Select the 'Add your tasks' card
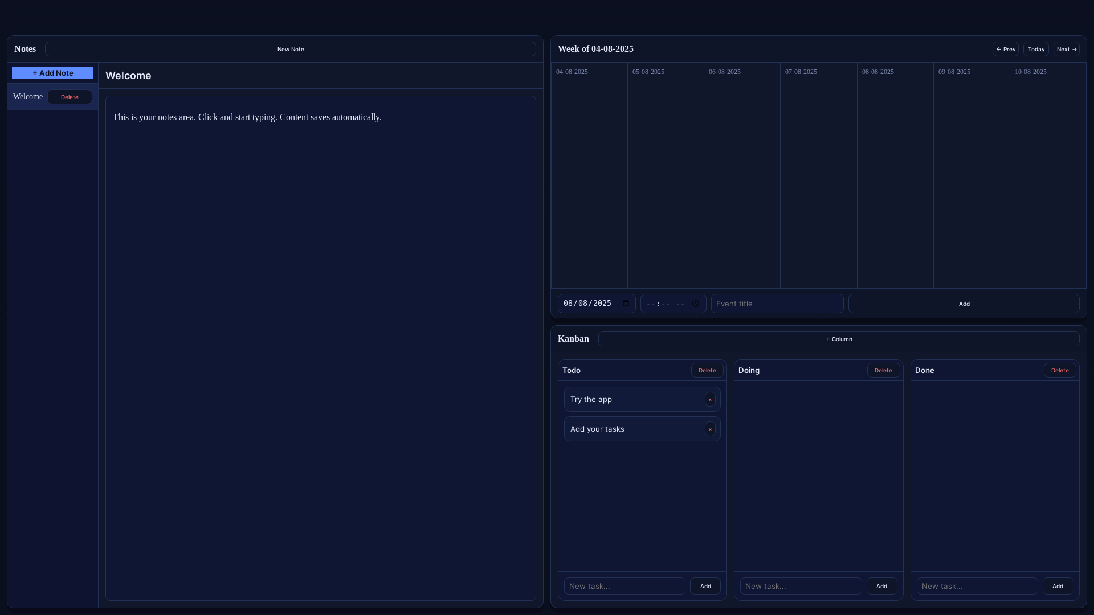Viewport: 1094px width, 615px height. click(642, 429)
